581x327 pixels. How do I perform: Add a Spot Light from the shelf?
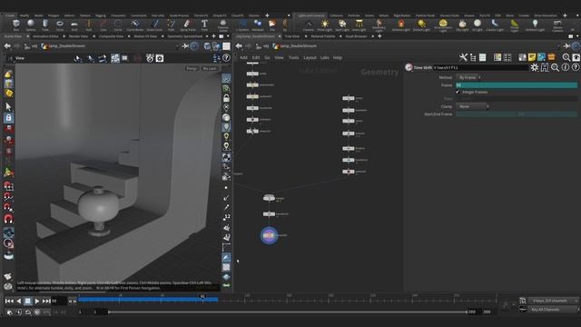[x=342, y=25]
